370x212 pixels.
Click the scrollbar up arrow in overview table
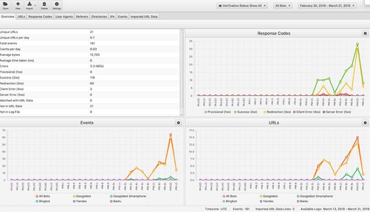pyautogui.click(x=181, y=31)
